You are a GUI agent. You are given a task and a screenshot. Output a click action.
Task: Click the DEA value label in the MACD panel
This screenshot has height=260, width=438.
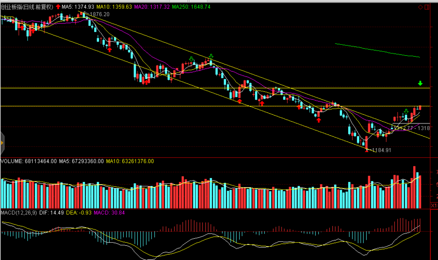[x=79, y=213]
